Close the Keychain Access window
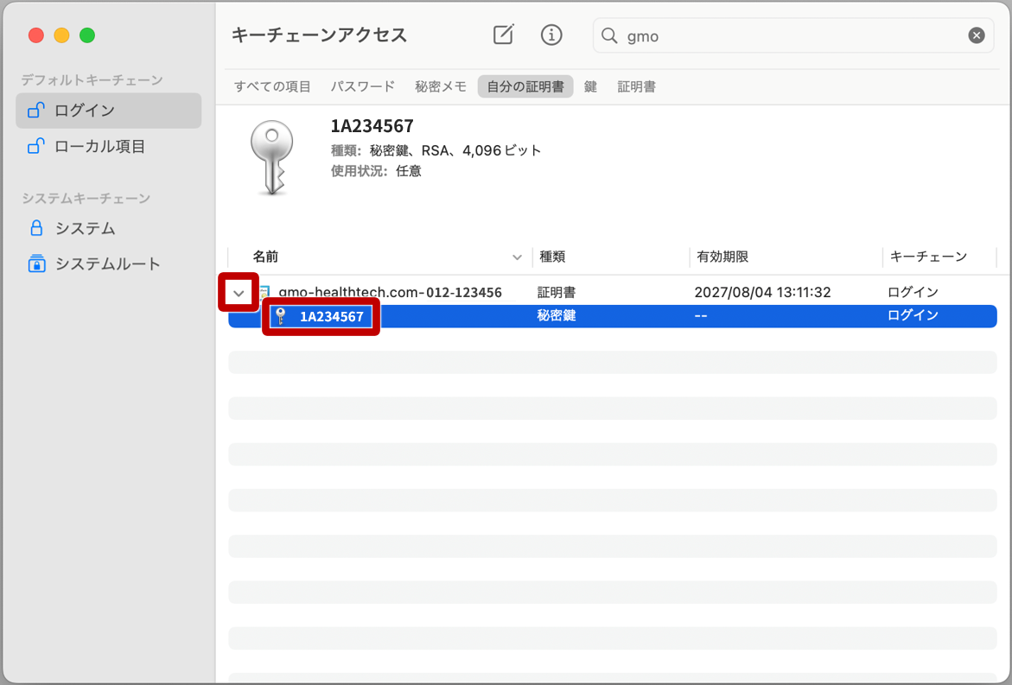Screen dimensions: 1012x685 point(36,35)
